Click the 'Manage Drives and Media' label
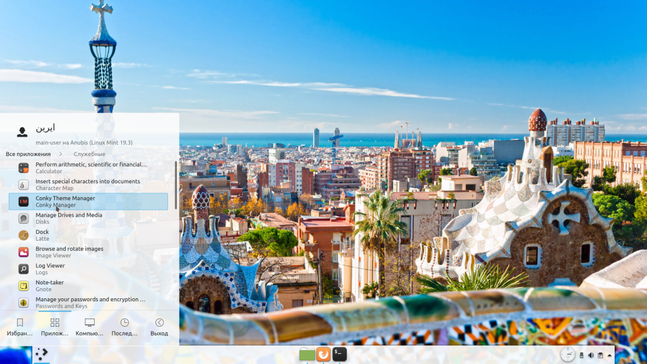The width and height of the screenshot is (647, 364). 68,215
